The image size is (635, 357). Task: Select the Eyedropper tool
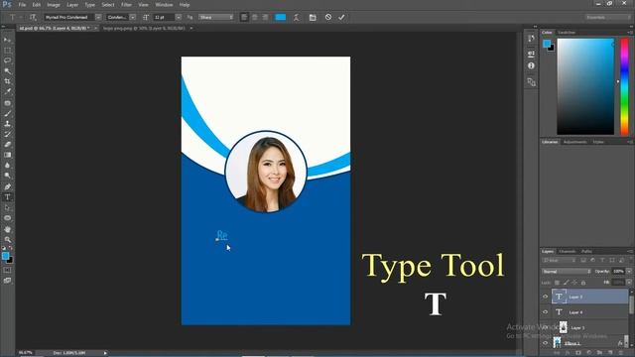[x=7, y=92]
